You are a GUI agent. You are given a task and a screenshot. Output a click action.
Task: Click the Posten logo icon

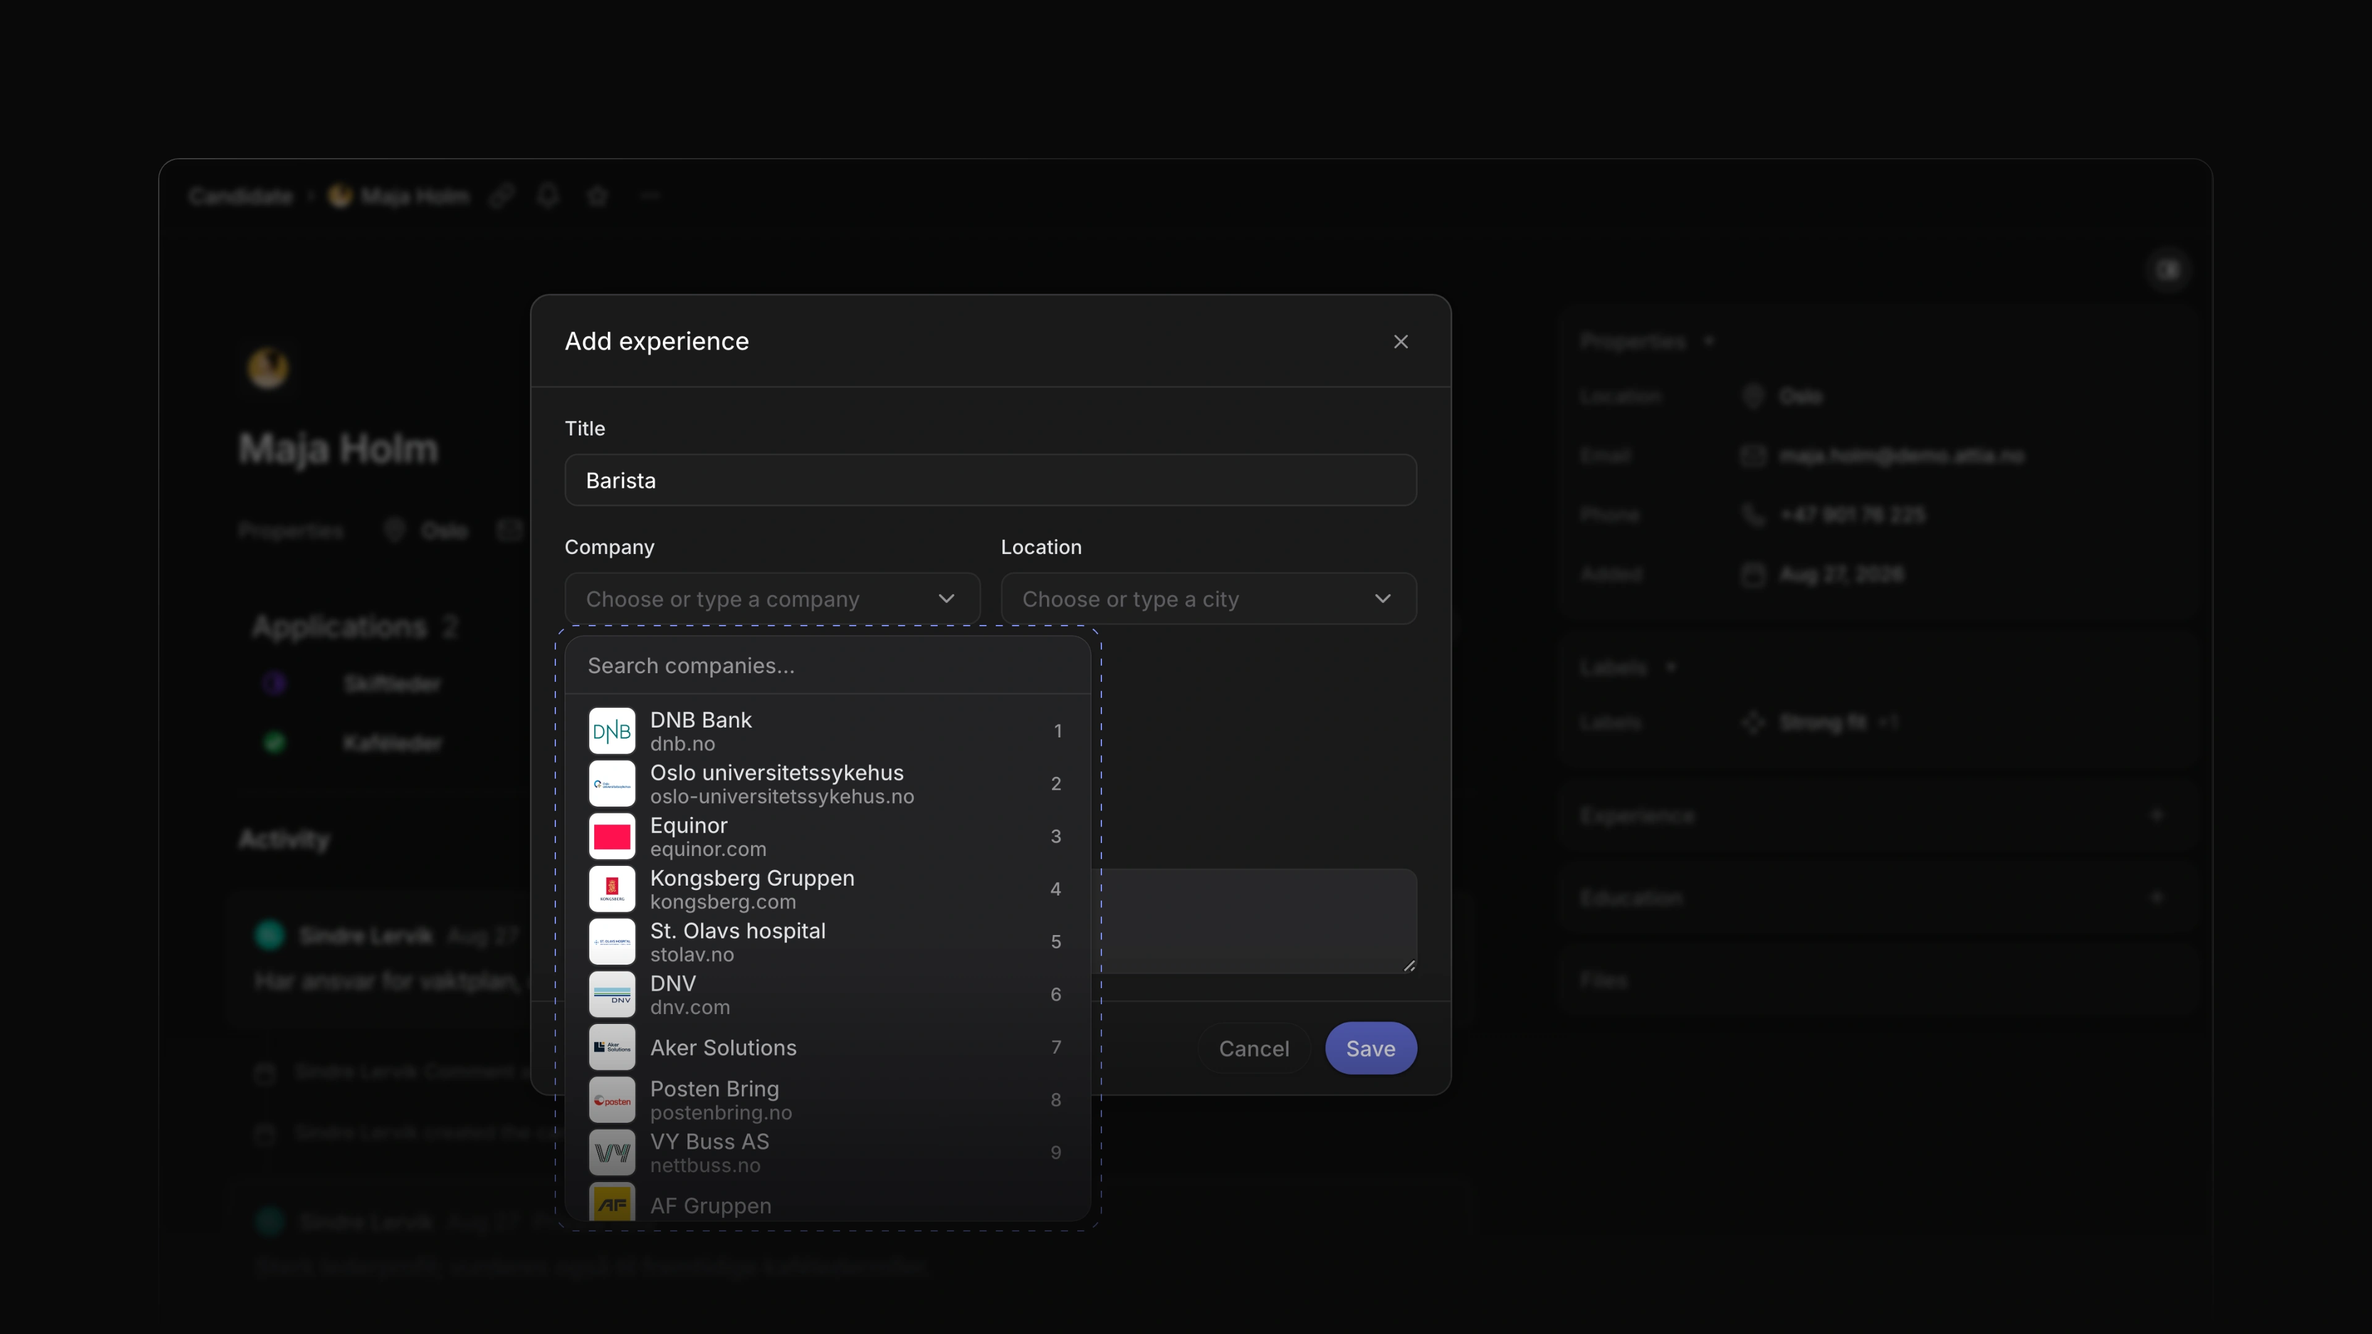(612, 1100)
